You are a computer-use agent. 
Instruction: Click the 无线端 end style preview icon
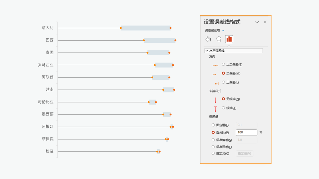point(215,100)
